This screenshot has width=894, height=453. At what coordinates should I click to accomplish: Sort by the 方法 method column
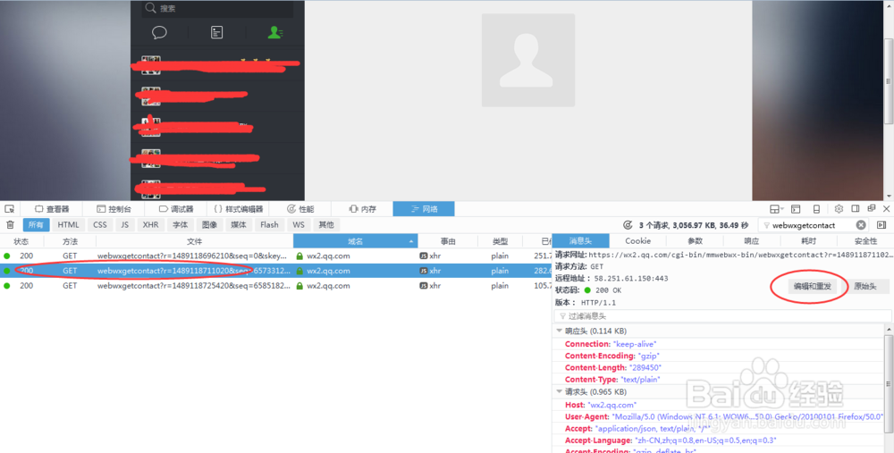coord(70,241)
